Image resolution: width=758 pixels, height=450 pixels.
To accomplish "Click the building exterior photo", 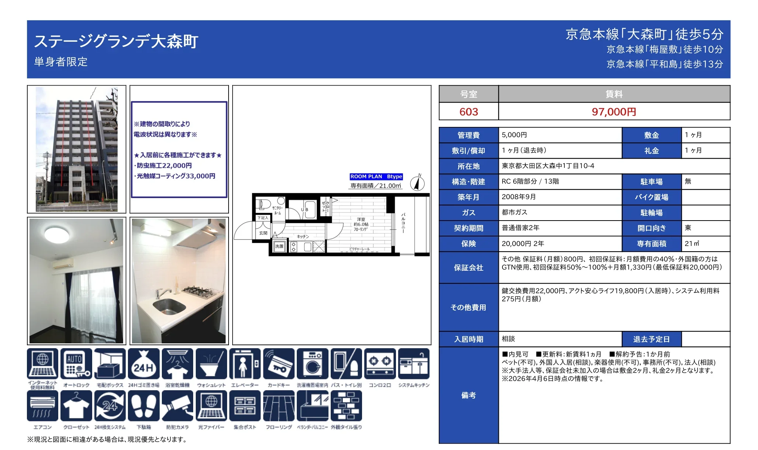I will click(77, 149).
